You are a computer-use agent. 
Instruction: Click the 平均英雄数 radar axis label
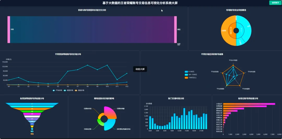(x=220, y=89)
